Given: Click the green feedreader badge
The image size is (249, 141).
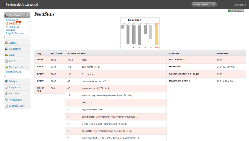Looking at the screenshot, I should tap(235, 11).
